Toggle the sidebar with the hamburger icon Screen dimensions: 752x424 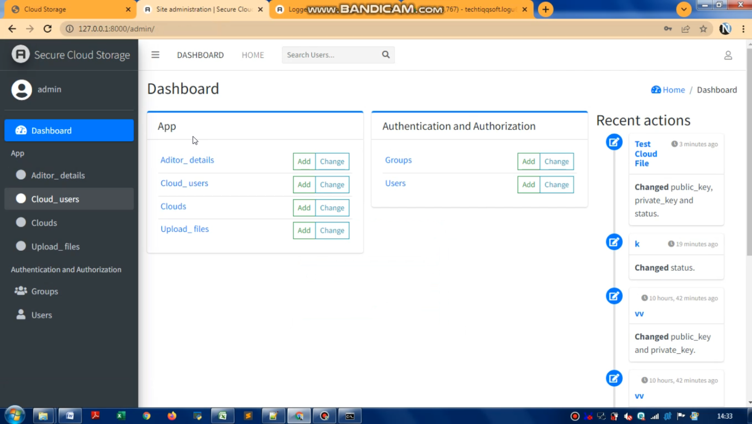pyautogui.click(x=155, y=55)
